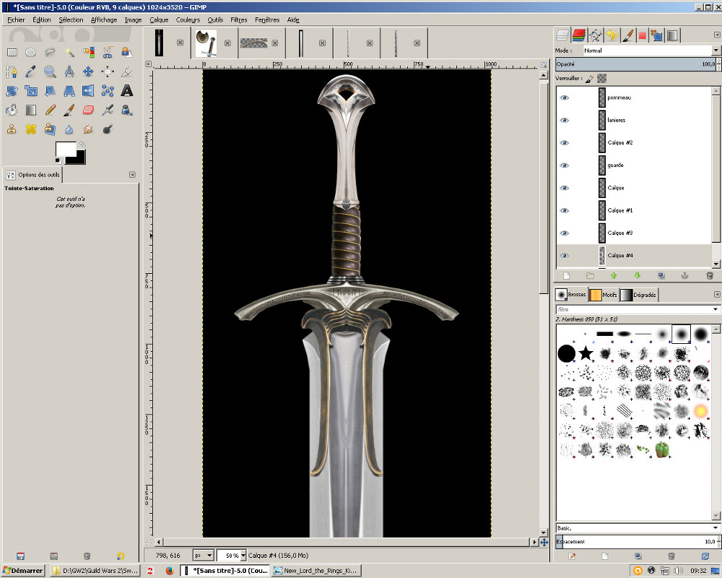Select the Ellipse Select tool
This screenshot has height=578, width=722.
point(31,52)
